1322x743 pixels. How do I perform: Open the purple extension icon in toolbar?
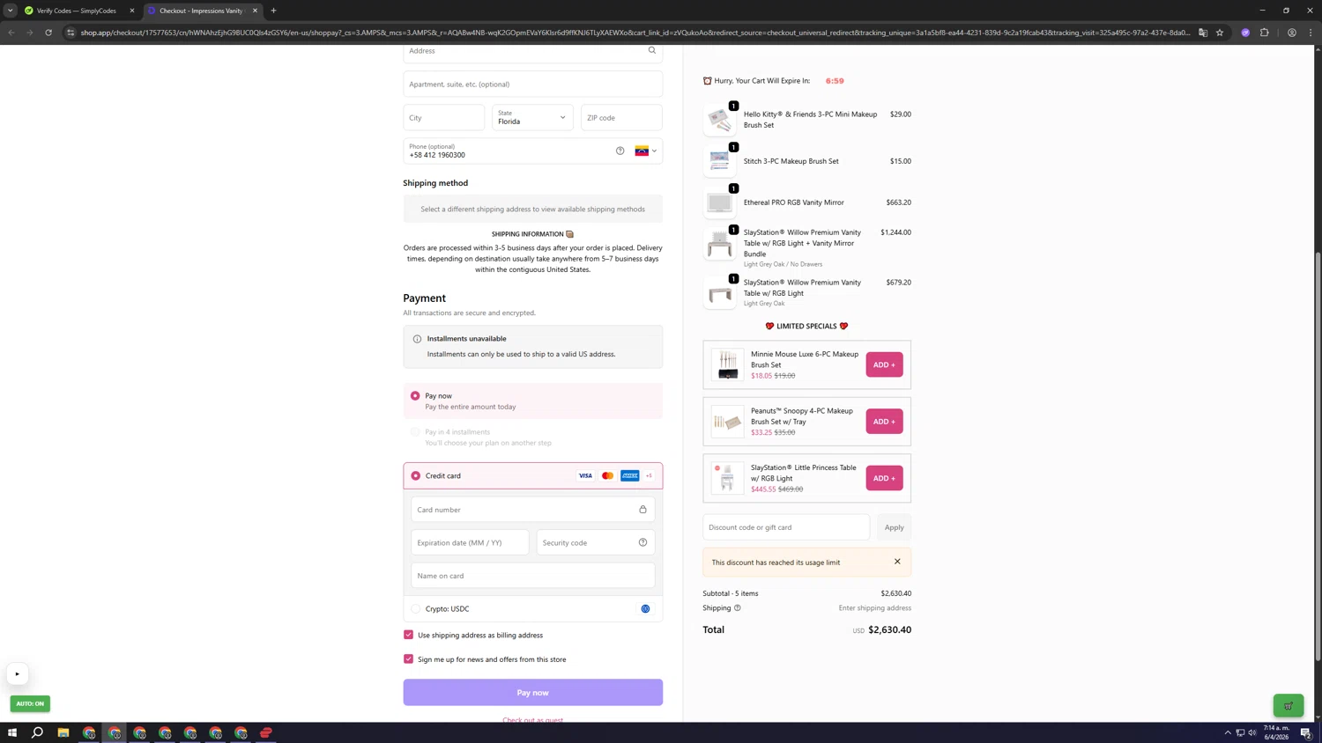1245,33
